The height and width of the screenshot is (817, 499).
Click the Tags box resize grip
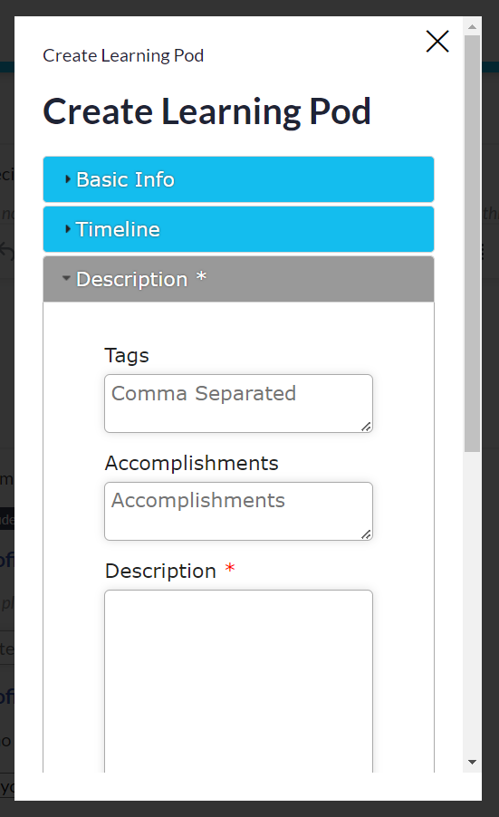[x=366, y=427]
